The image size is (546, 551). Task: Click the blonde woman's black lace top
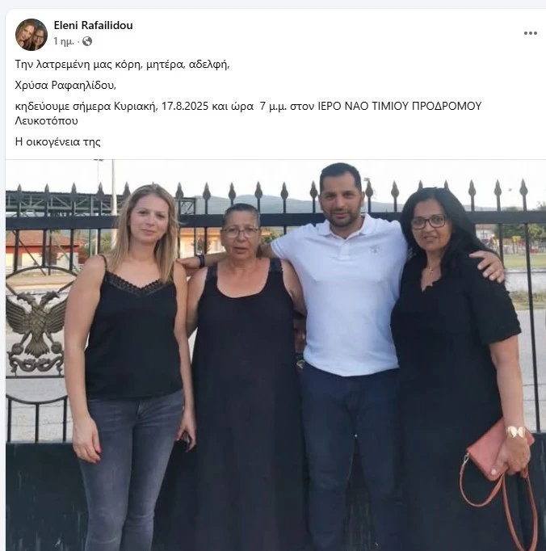132,334
